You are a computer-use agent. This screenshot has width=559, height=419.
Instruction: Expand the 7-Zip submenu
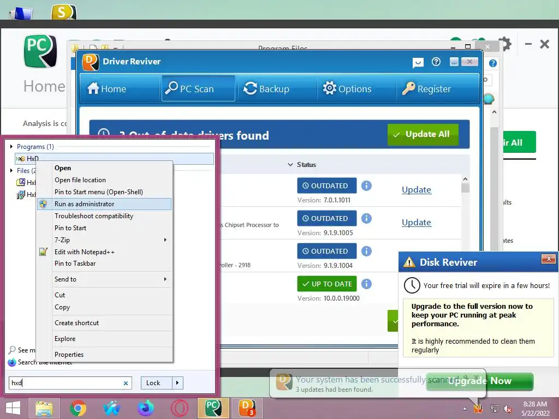pyautogui.click(x=104, y=240)
